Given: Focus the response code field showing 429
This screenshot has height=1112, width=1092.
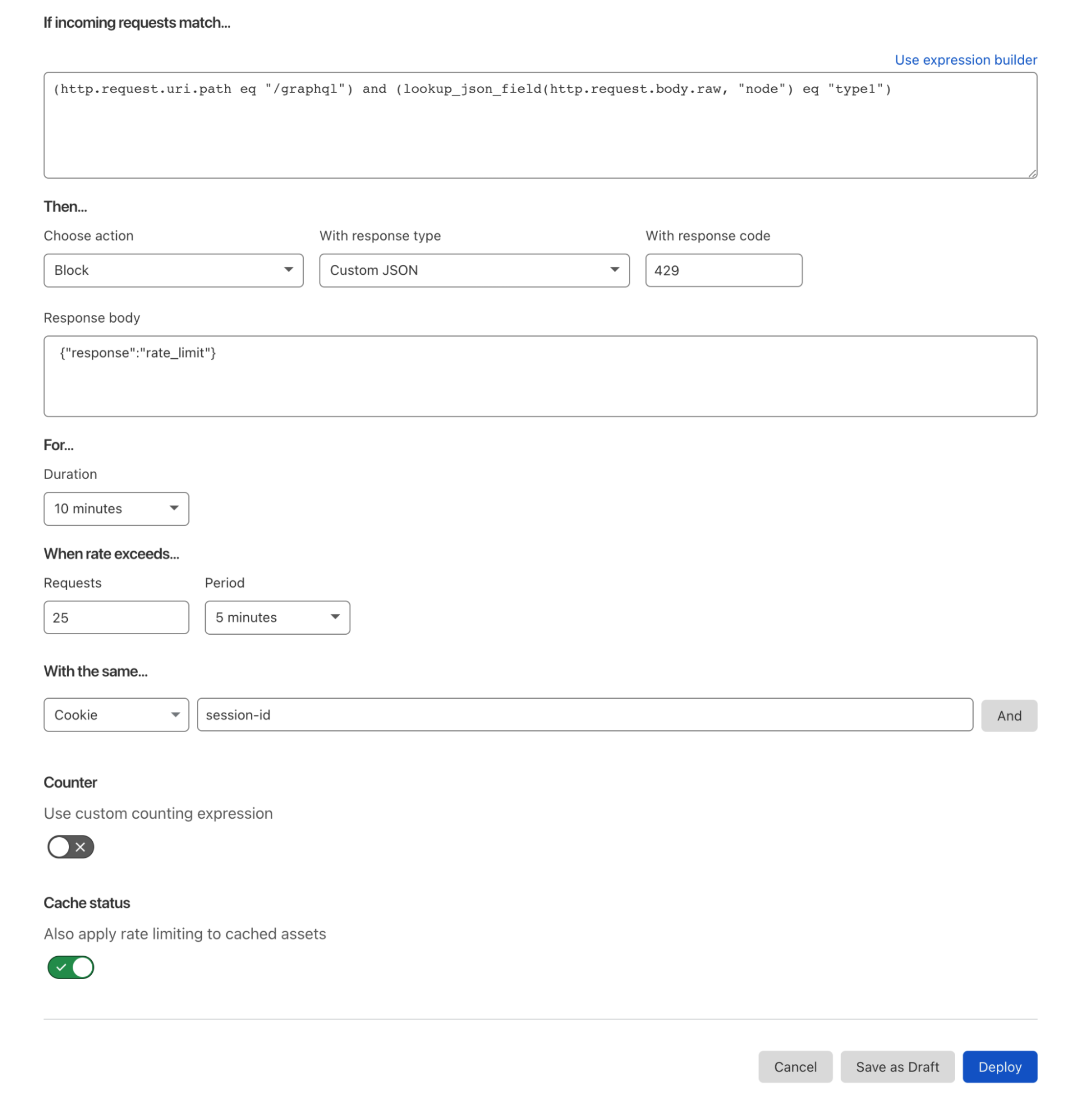Looking at the screenshot, I should (x=724, y=270).
